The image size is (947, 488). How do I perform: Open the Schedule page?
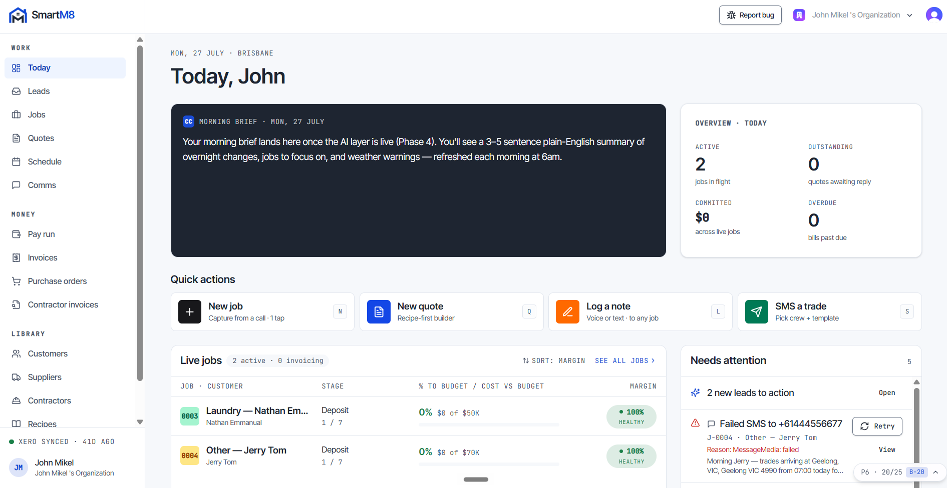[x=65, y=162]
